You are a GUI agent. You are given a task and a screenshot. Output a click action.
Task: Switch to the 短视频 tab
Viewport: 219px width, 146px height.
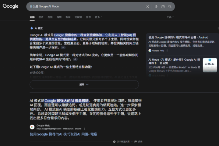78,17
